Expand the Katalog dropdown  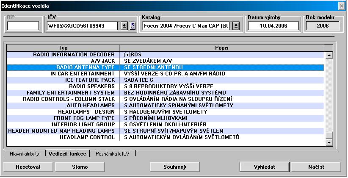coord(236,26)
